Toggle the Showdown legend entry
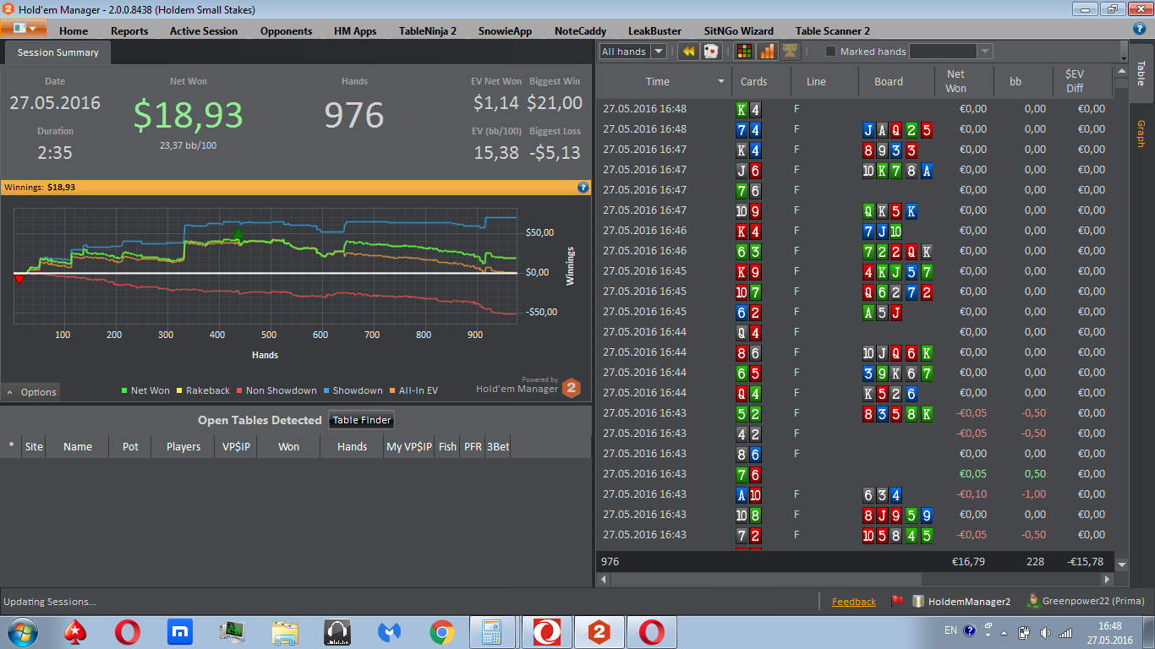This screenshot has height=649, width=1155. coord(353,390)
